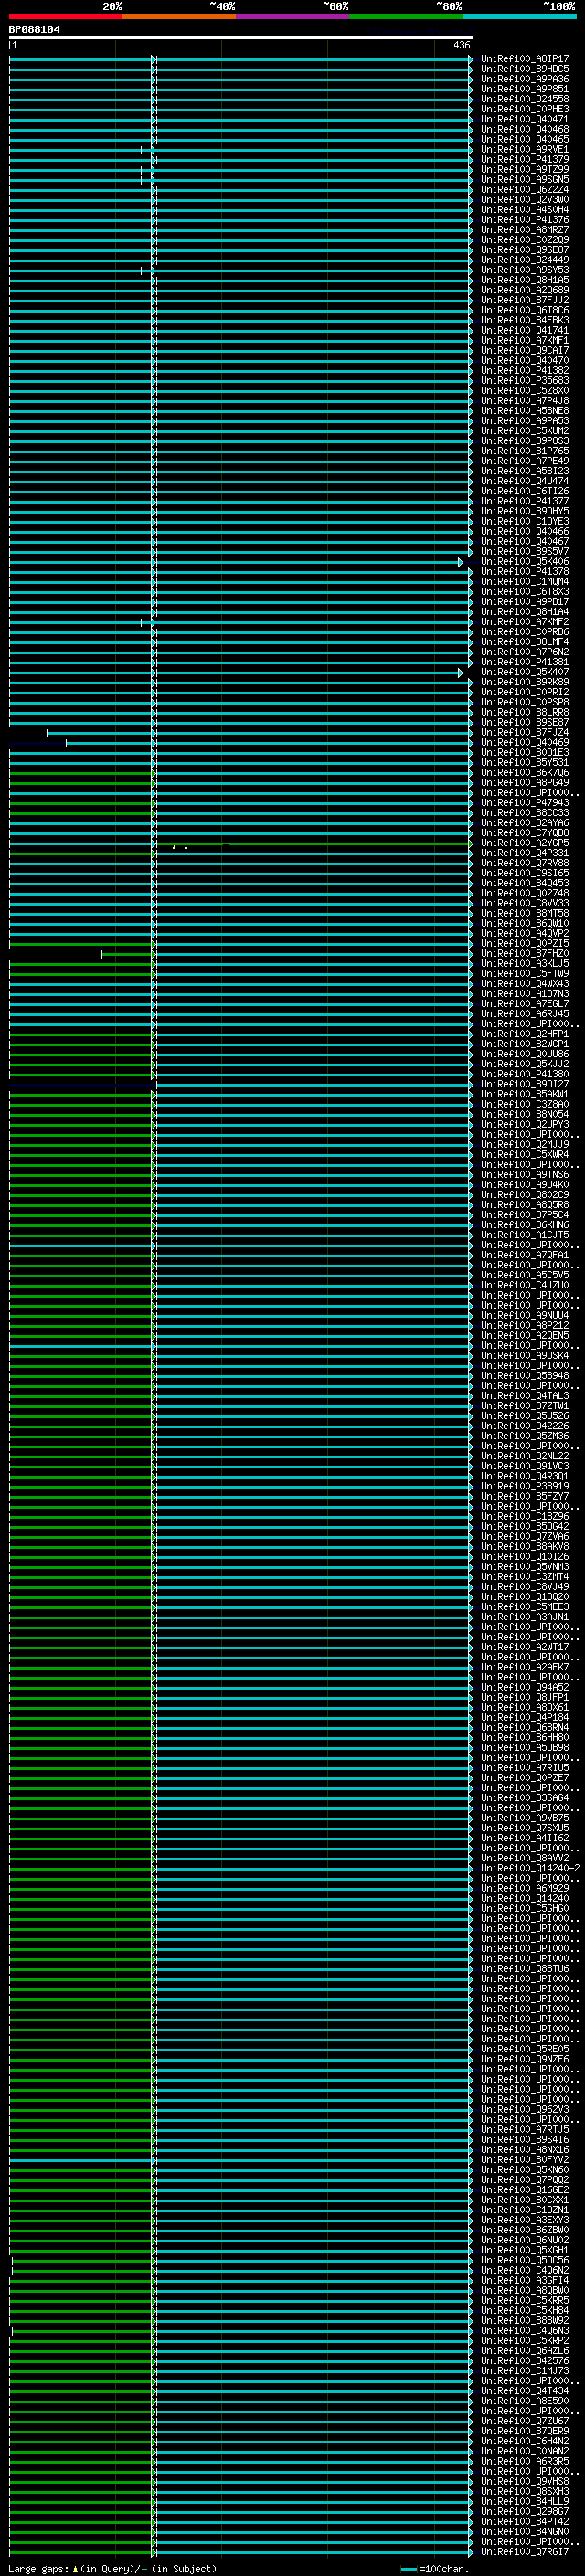Select hit UniRef100_B7FJZ4
Image resolution: width=585 pixels, height=2576 pixels.
point(524,732)
